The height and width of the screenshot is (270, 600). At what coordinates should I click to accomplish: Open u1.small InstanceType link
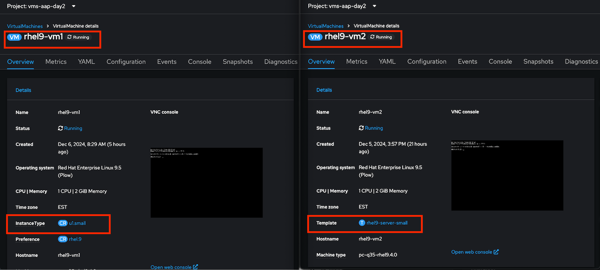(77, 223)
